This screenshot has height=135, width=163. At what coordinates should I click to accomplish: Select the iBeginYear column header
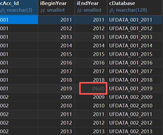click(x=56, y=8)
